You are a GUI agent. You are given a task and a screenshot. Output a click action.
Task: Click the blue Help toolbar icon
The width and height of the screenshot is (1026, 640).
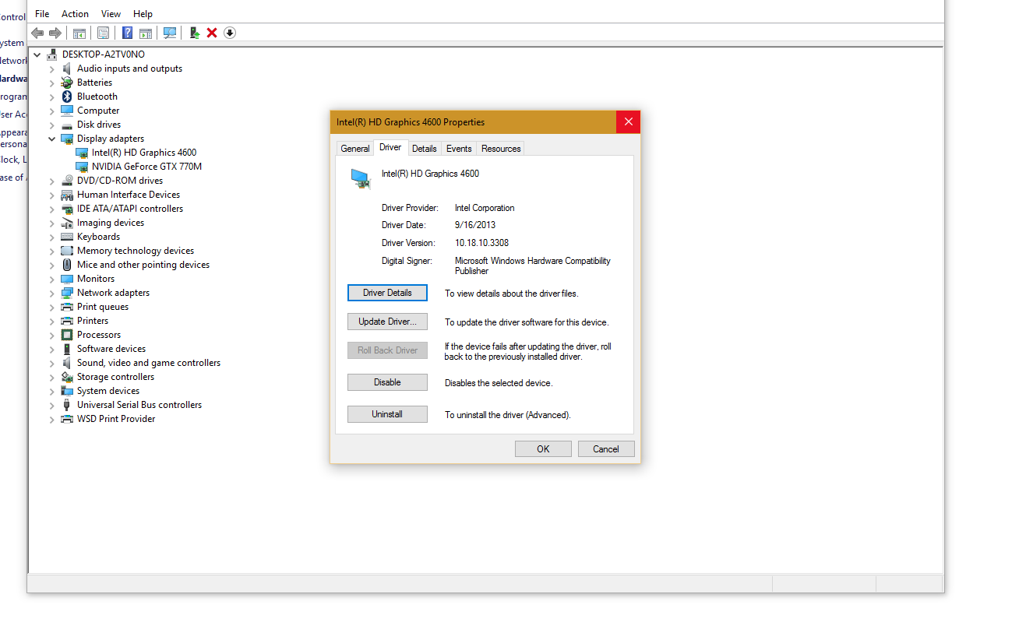coord(127,33)
